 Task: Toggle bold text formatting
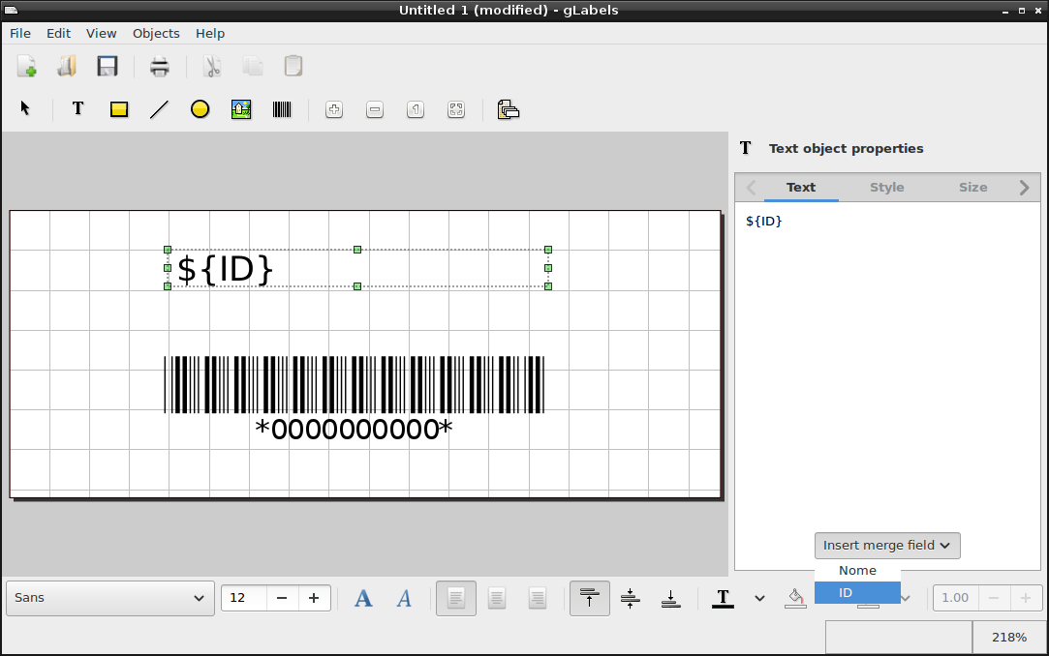pos(363,598)
